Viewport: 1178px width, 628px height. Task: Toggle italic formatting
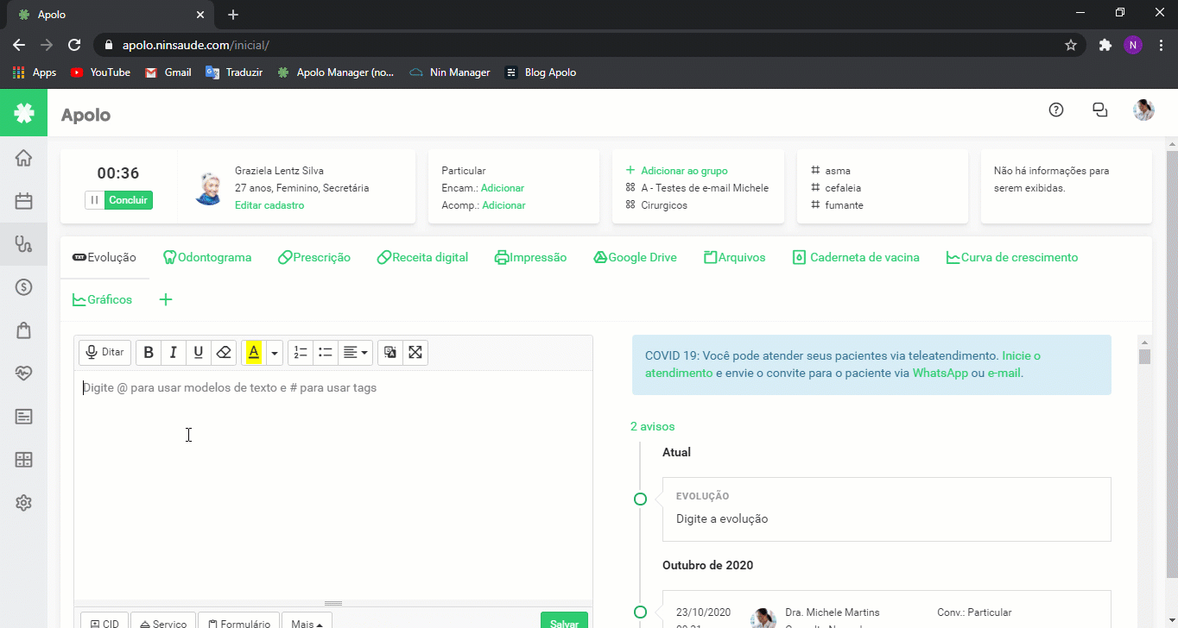point(173,352)
